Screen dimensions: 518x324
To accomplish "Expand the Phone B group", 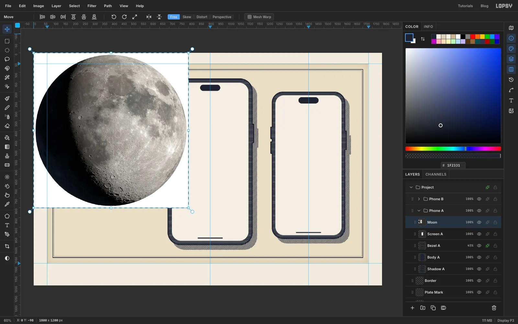I will pyautogui.click(x=419, y=199).
